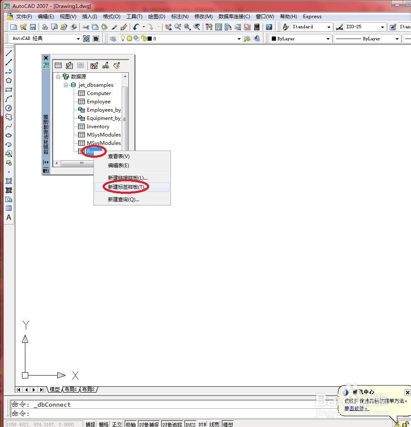Open the Standard text style dropdown
The height and width of the screenshot is (427, 411).
click(x=329, y=27)
